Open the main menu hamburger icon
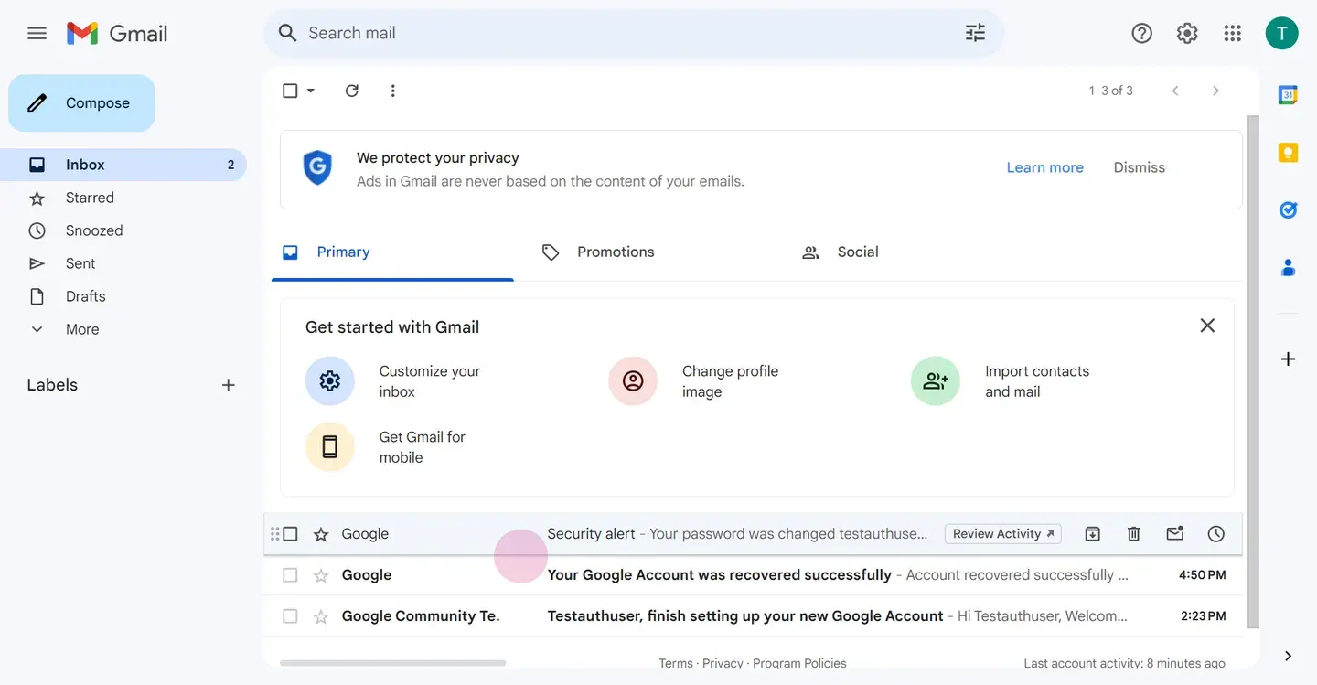The width and height of the screenshot is (1317, 685). click(37, 34)
